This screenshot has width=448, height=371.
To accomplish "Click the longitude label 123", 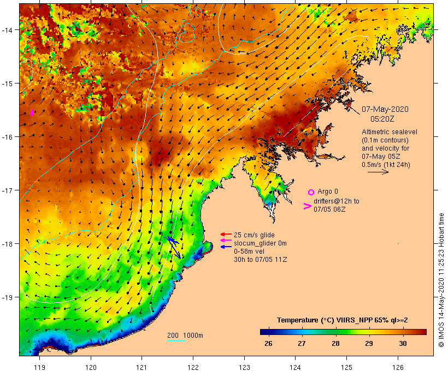I will [x=244, y=367].
